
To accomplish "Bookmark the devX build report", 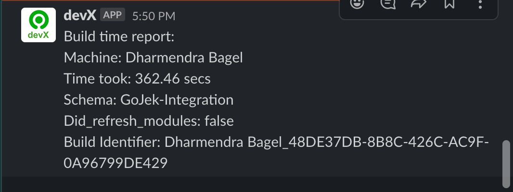I will click(x=449, y=3).
